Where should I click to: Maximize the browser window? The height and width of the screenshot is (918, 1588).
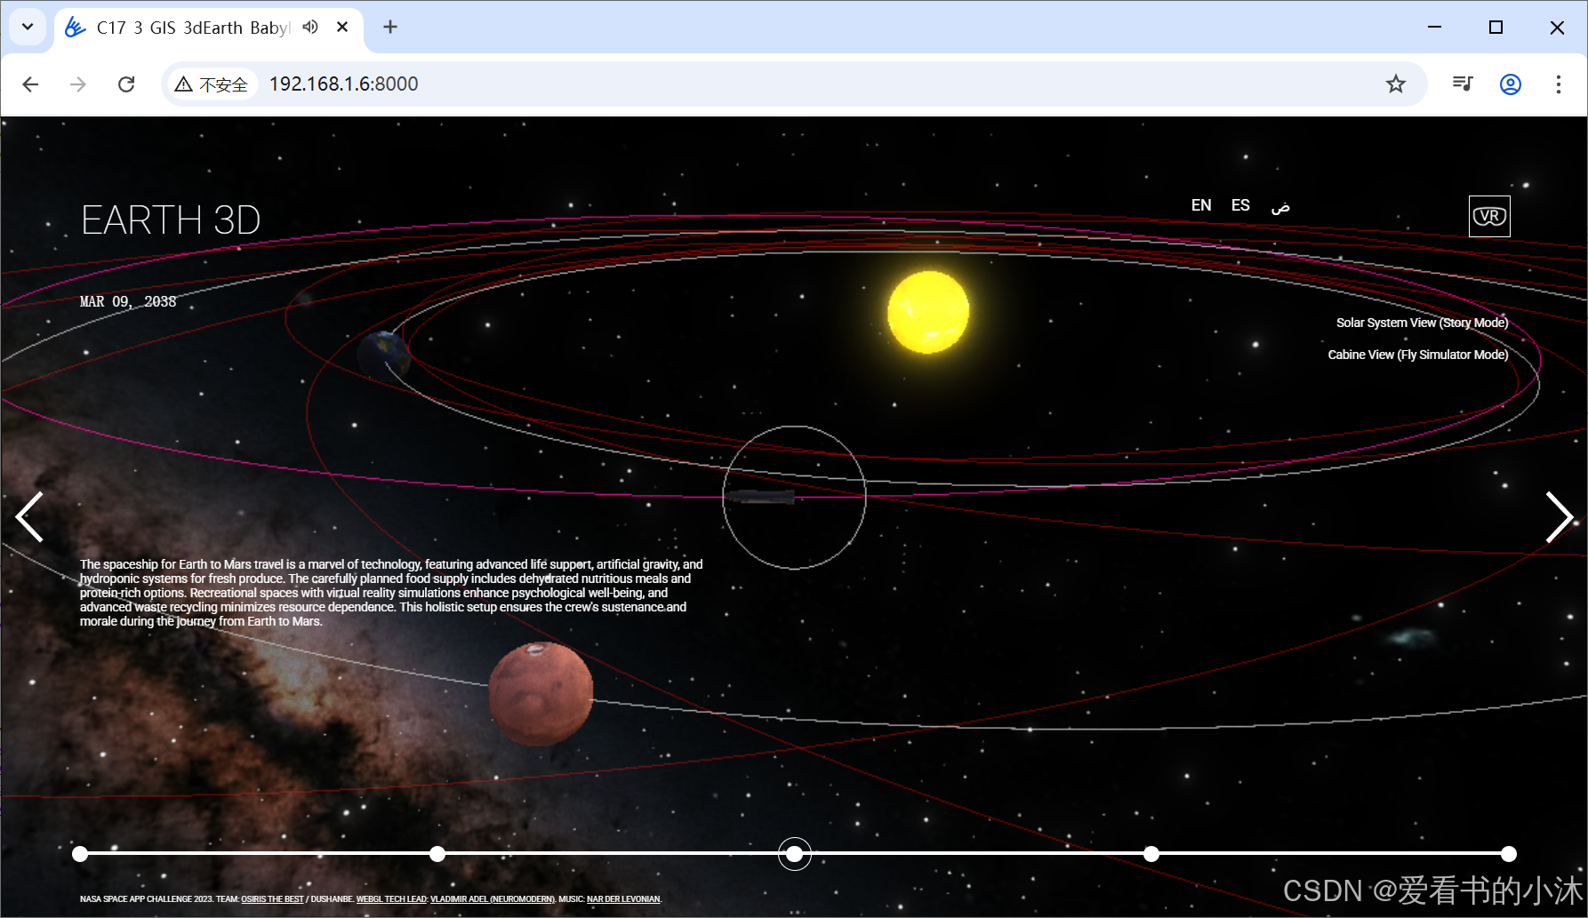[1496, 28]
